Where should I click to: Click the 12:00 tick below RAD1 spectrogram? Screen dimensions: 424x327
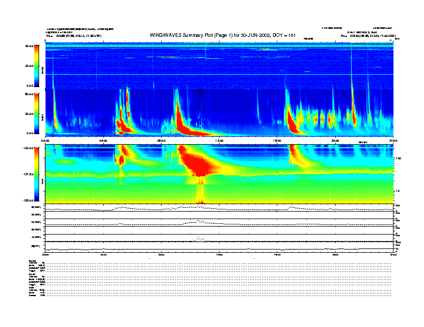219,141
